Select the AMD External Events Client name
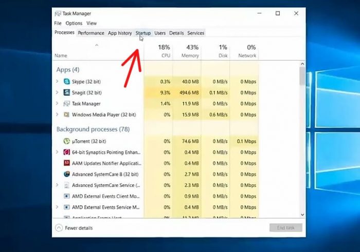360x252 pixels. [105, 197]
